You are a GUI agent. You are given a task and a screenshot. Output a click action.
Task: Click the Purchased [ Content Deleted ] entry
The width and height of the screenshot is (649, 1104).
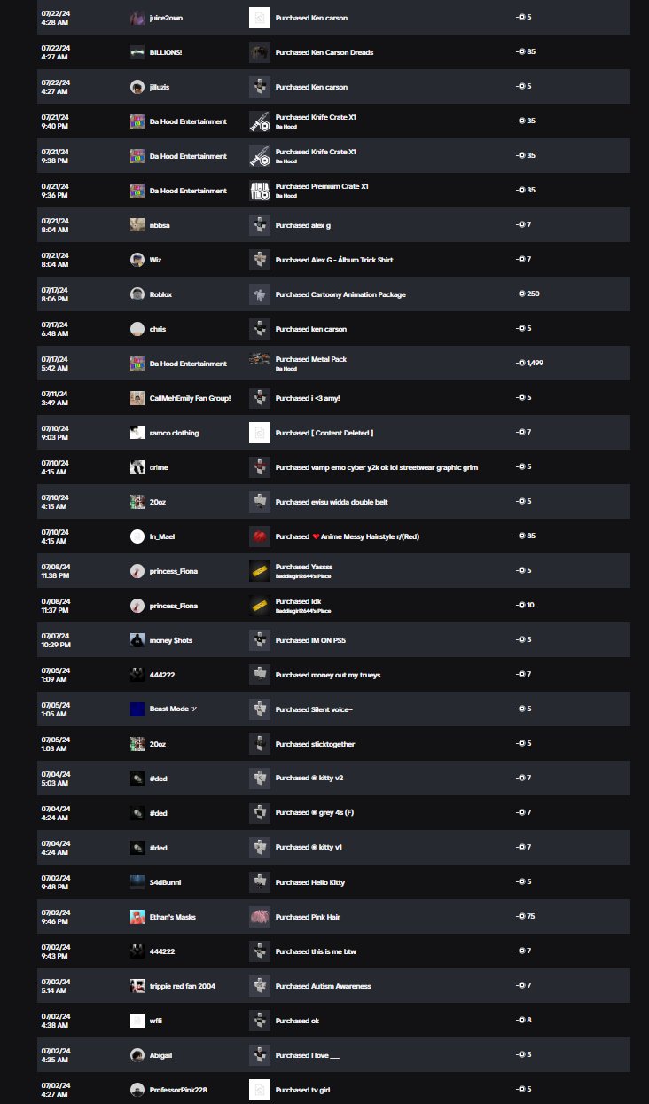(324, 433)
